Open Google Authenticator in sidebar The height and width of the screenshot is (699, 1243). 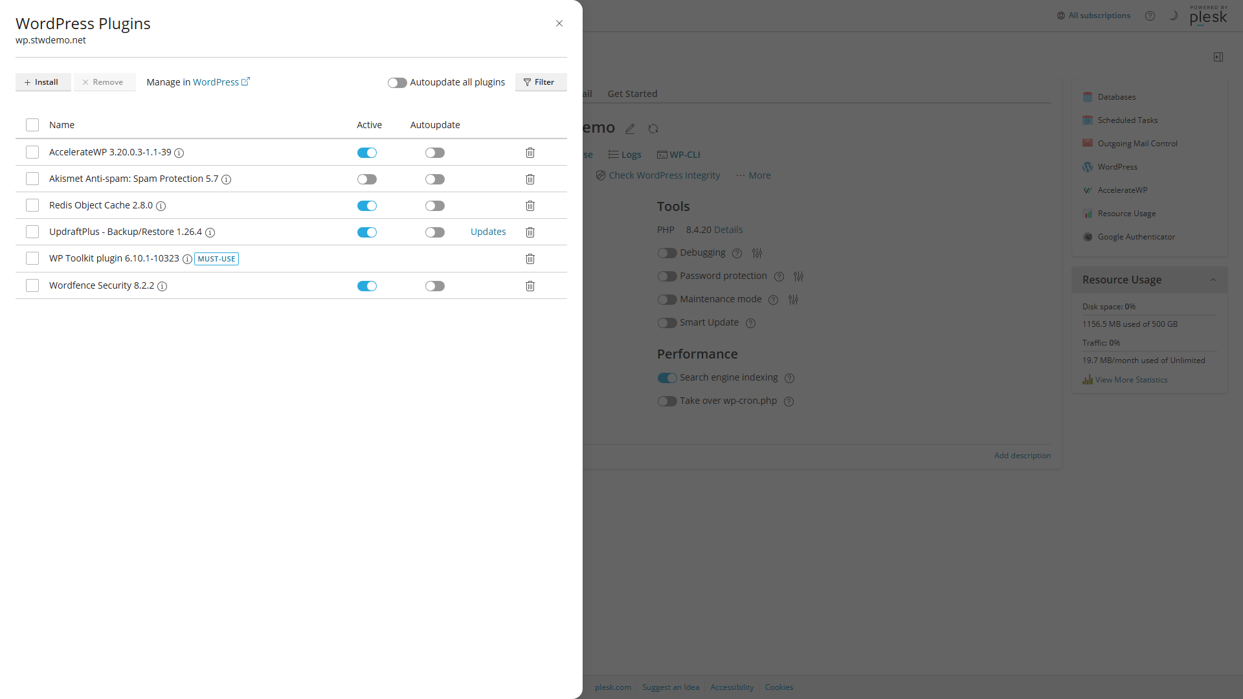click(1136, 237)
